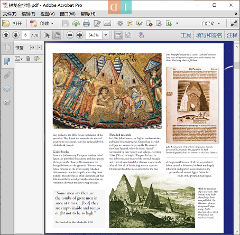Expand the 书签 panel with the right arrow

39,48
